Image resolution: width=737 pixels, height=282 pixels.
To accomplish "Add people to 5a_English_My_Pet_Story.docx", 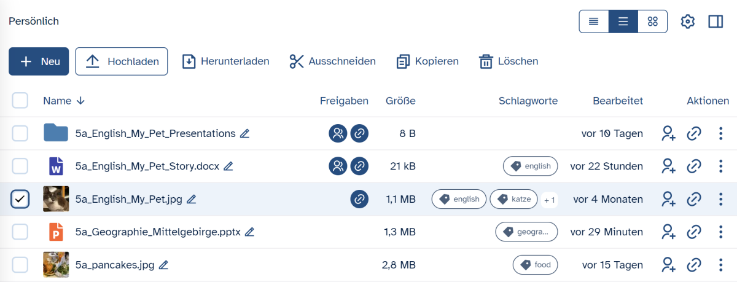I will (668, 166).
